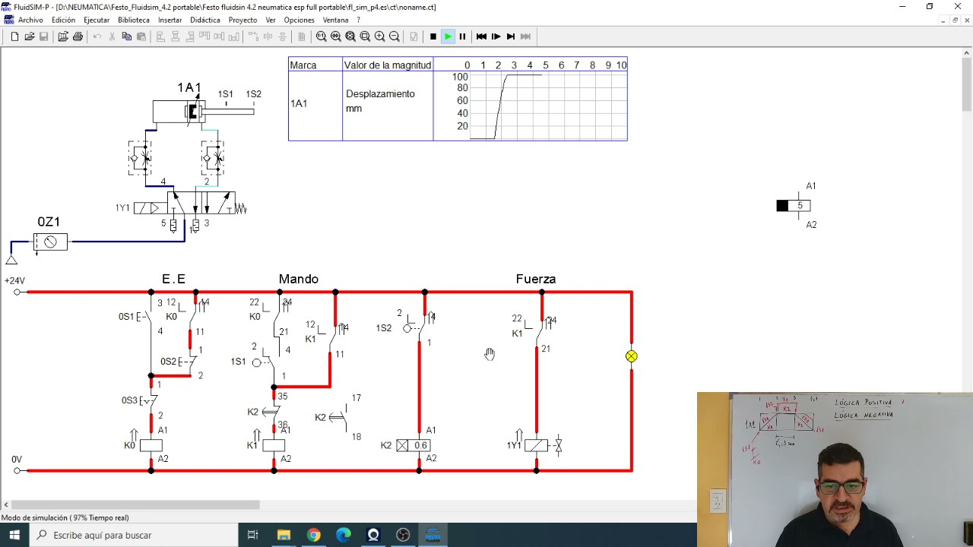Viewport: 973px width, 547px height.
Task: Create a new circuit with the New icon
Action: pos(14,36)
